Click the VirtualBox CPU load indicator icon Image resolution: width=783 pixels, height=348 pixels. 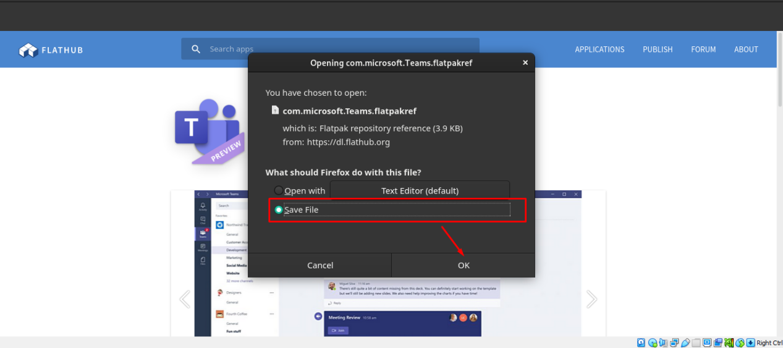729,342
